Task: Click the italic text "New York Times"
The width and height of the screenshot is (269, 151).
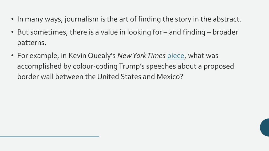Action: pos(141,56)
